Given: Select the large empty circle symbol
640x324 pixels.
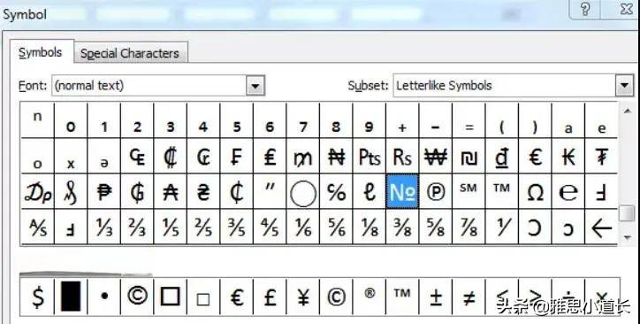Looking at the screenshot, I should (303, 191).
